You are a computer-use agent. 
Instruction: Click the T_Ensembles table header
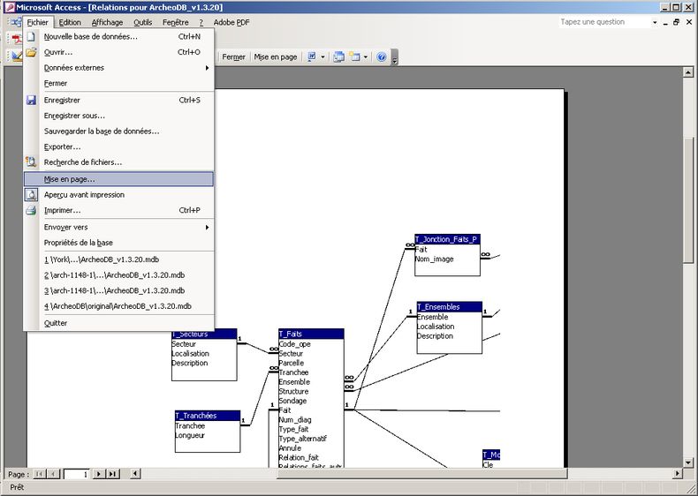(449, 307)
